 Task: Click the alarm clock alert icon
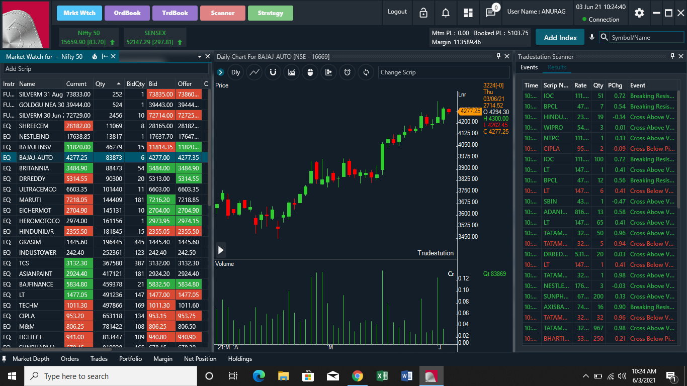[x=347, y=72]
